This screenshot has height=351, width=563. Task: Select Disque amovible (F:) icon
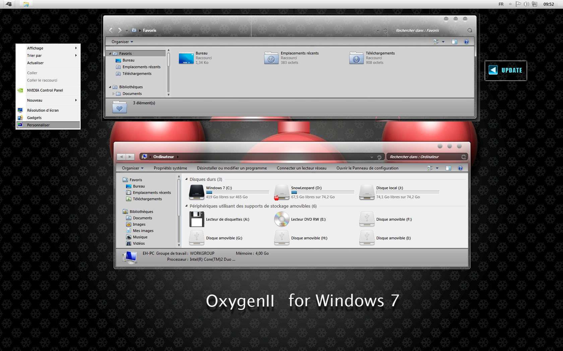(367, 219)
